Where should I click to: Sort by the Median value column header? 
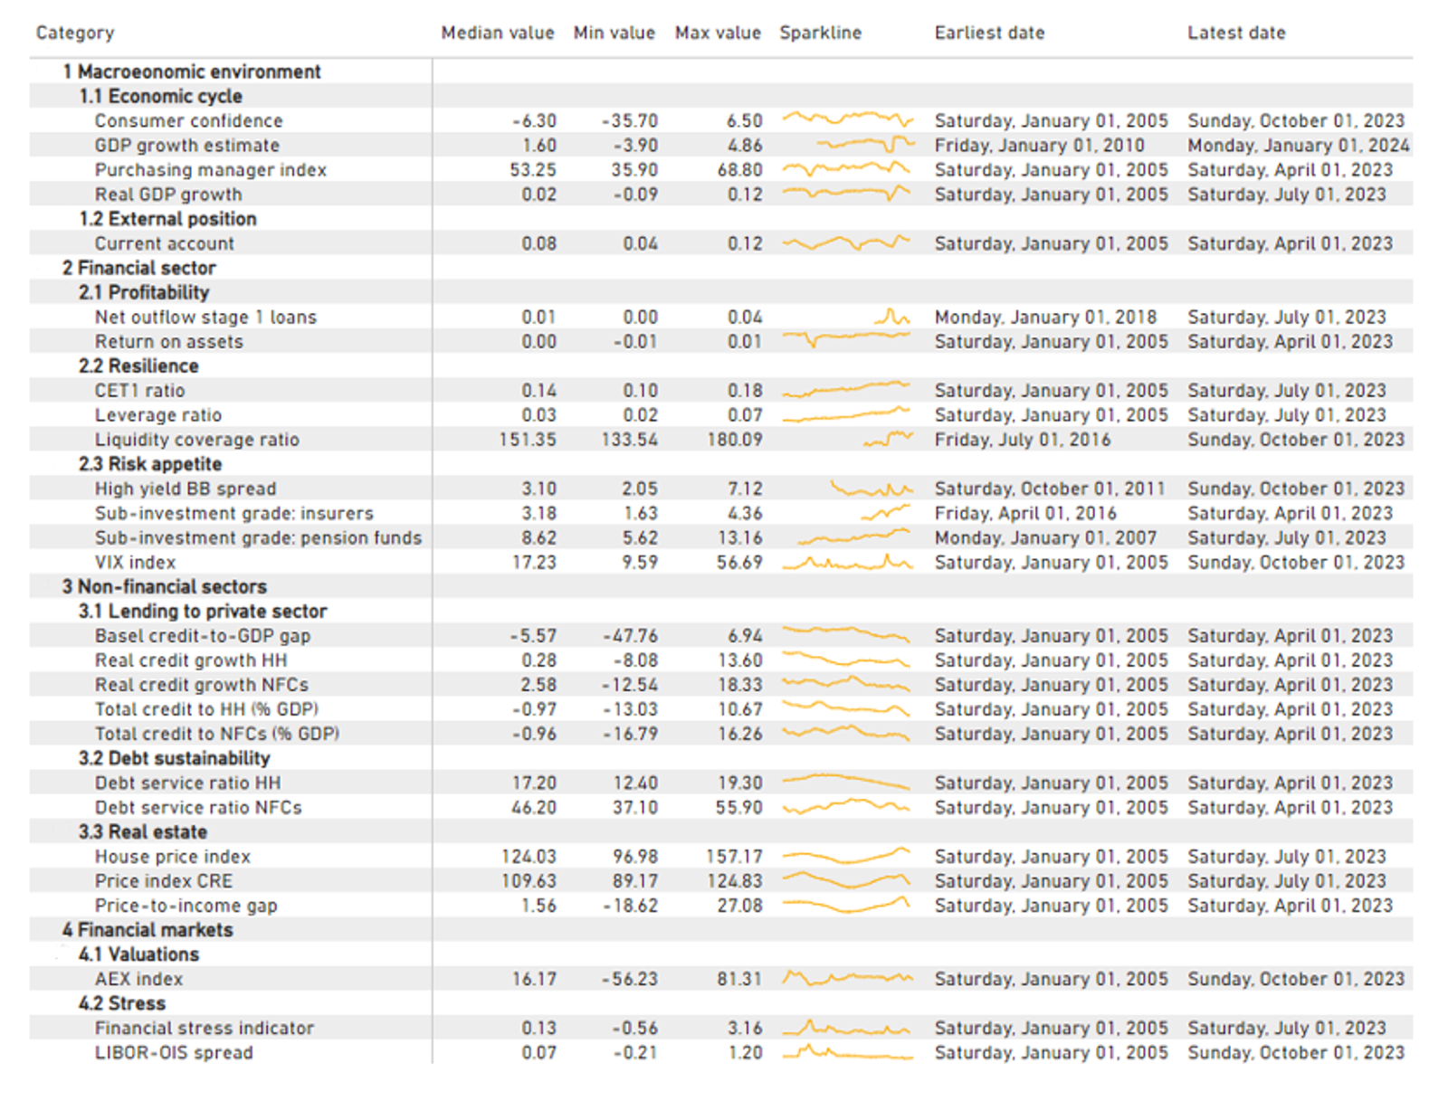tap(497, 33)
